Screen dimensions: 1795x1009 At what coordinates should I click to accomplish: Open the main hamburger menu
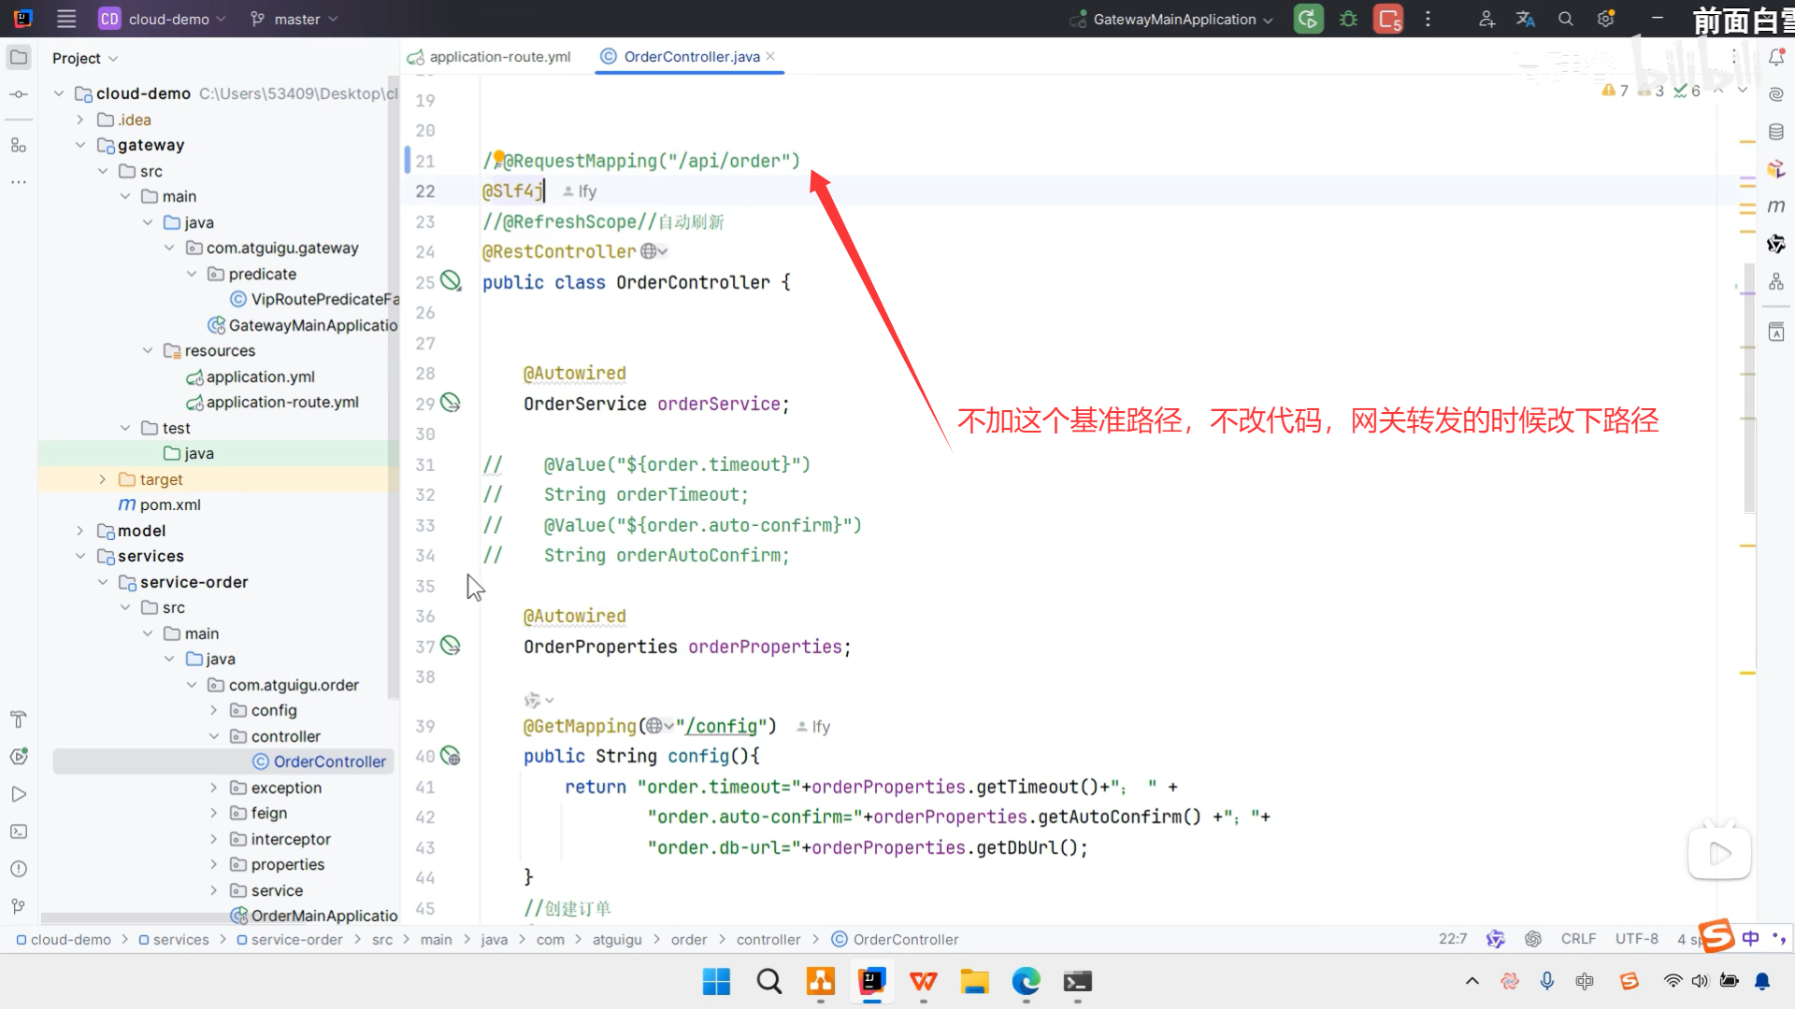pos(66,19)
